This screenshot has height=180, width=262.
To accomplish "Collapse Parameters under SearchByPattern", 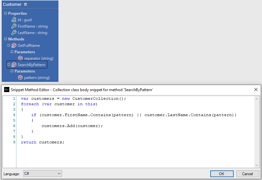I will click(x=12, y=71).
